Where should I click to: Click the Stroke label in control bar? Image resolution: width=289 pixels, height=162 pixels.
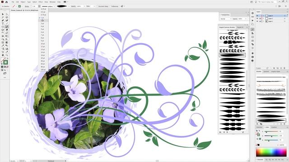(27, 6)
